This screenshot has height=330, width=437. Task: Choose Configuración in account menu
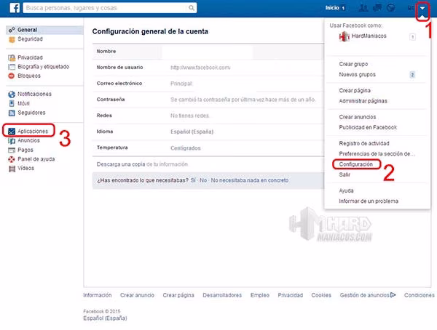pyautogui.click(x=356, y=164)
